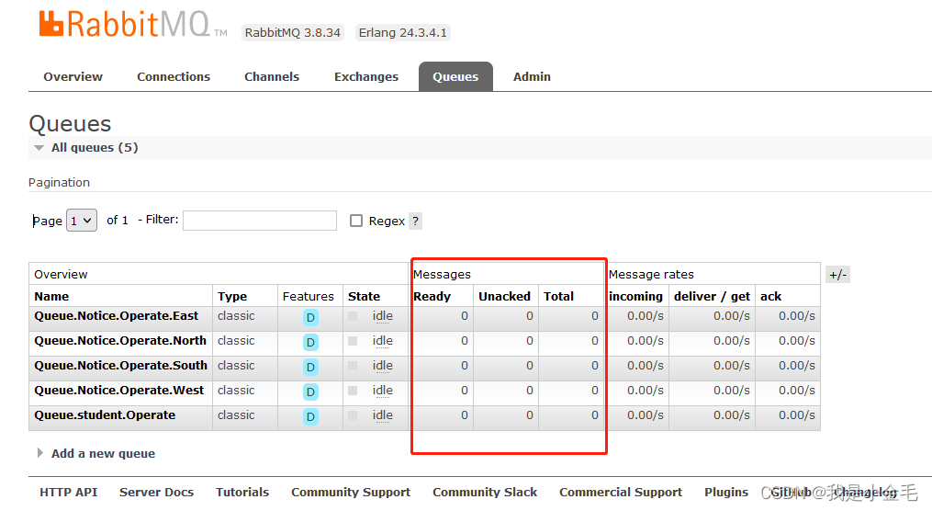This screenshot has width=932, height=511.
Task: Sort by the Unacked column header
Action: click(505, 296)
